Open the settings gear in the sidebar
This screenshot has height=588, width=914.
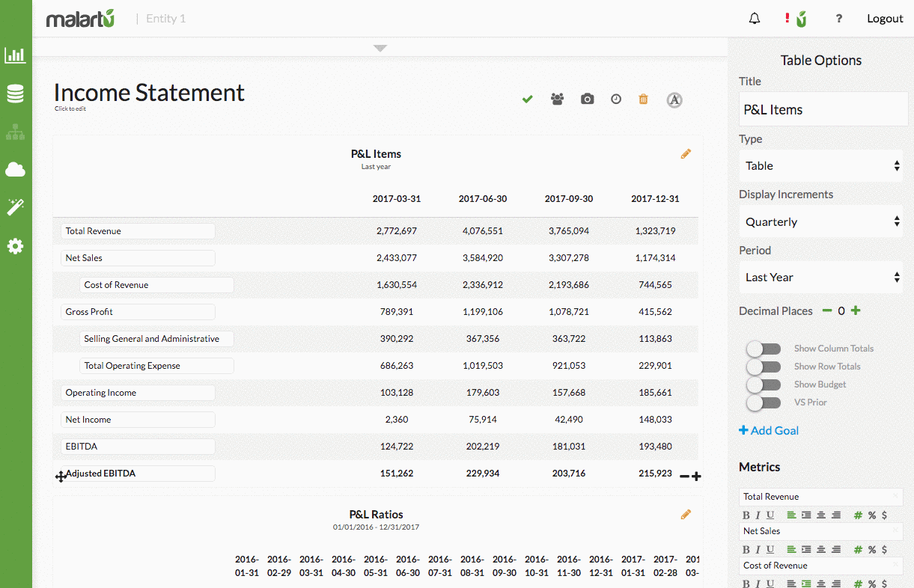click(x=15, y=245)
